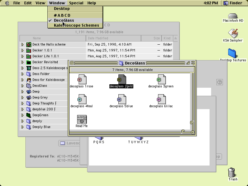Click the DecoGlass title bar folder icon
248x186 pixels.
tap(121, 63)
